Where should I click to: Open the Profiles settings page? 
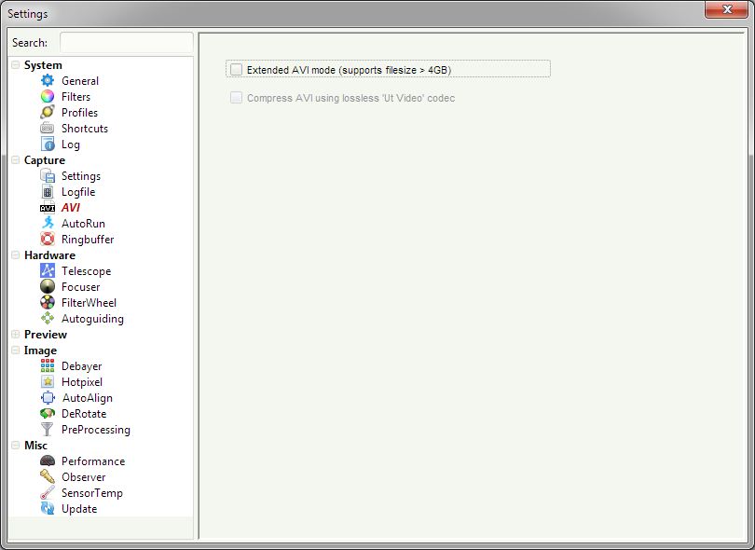coord(79,113)
